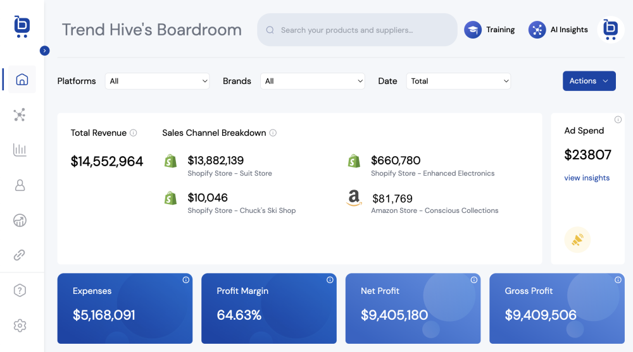Show info for Total Revenue
Image resolution: width=633 pixels, height=352 pixels.
coord(133,133)
